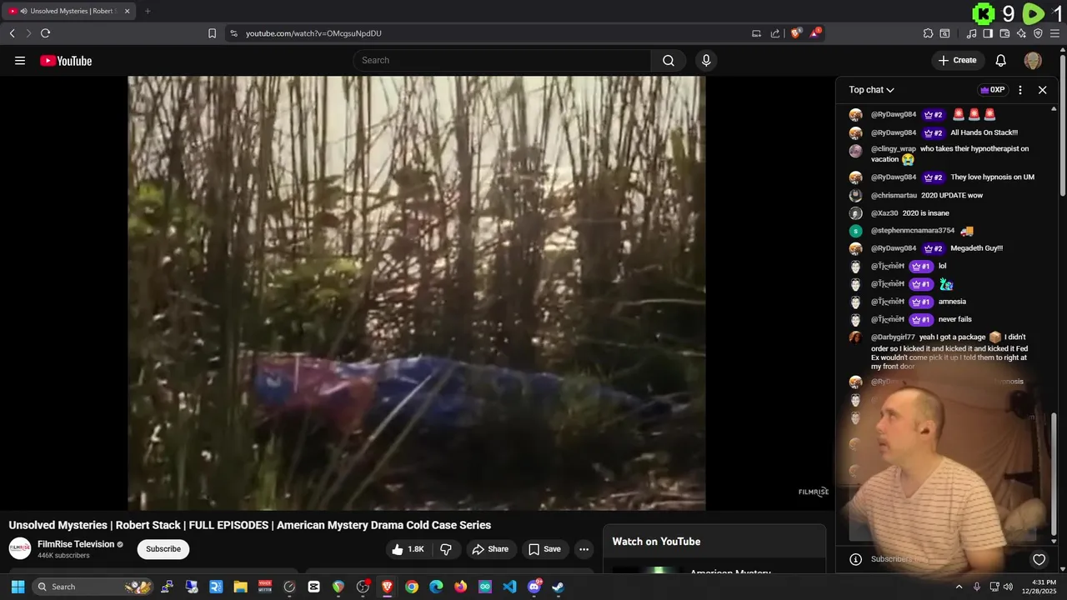
Task: Click the YouTube search magnifier button
Action: click(669, 60)
